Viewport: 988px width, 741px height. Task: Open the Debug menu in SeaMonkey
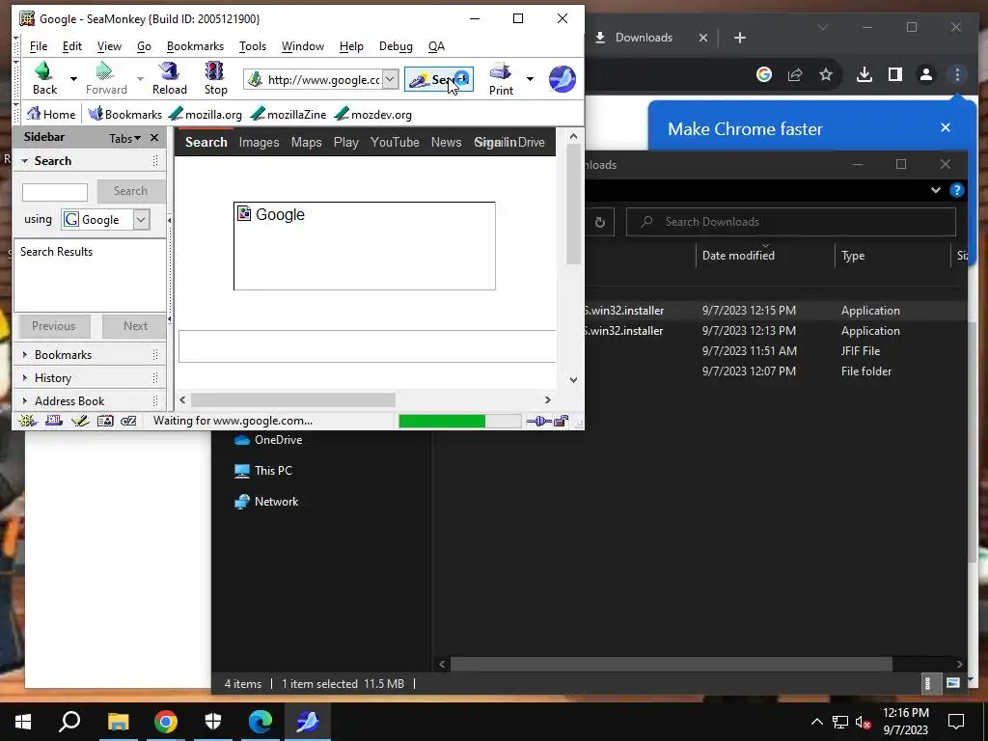pyautogui.click(x=396, y=46)
